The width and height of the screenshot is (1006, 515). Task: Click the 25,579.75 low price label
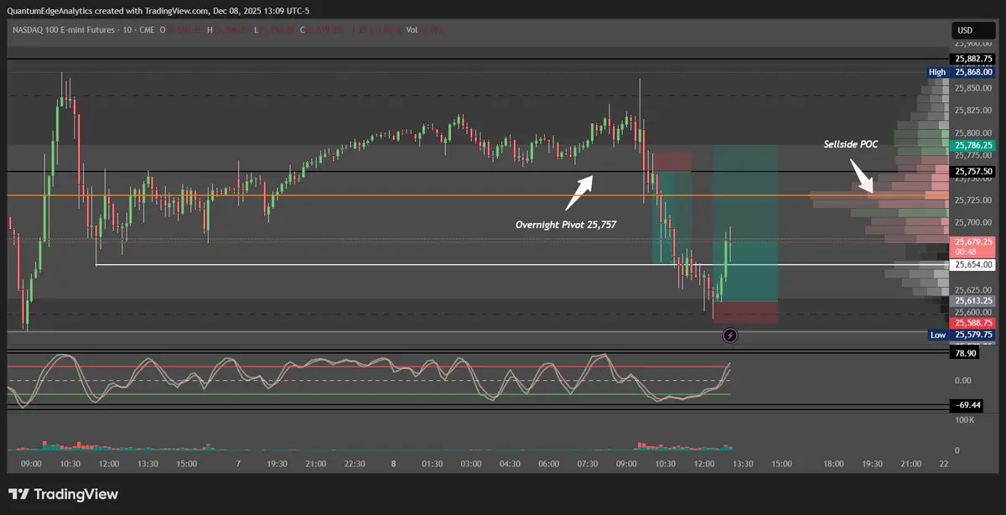[x=973, y=335]
